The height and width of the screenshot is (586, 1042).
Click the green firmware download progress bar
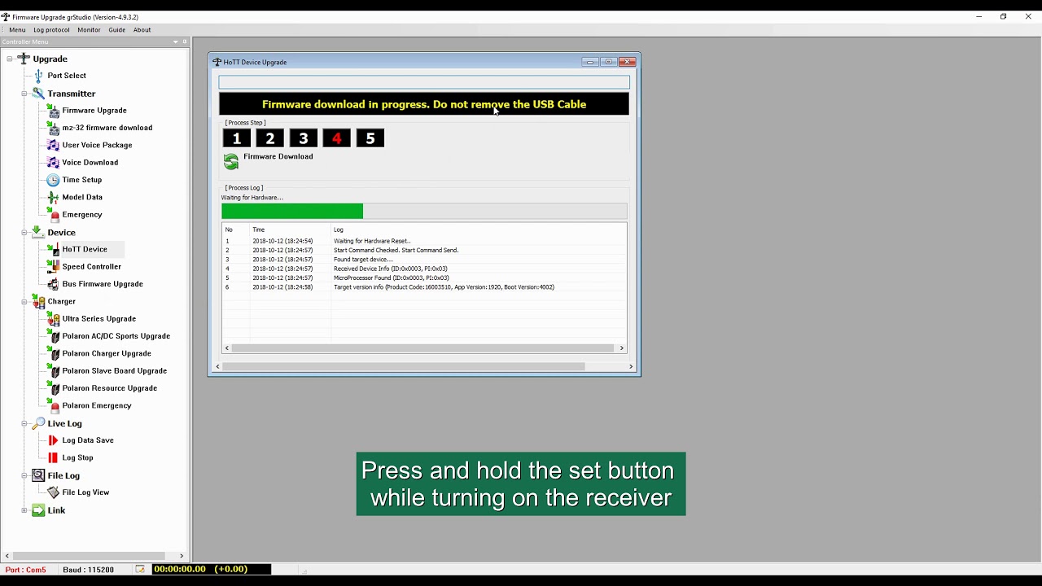click(x=292, y=212)
